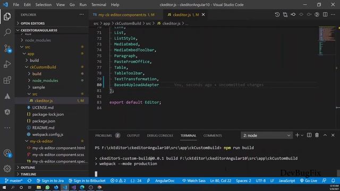The height and width of the screenshot is (191, 340).
Task: Close the ckeditor.js editor tab
Action: pos(203,14)
